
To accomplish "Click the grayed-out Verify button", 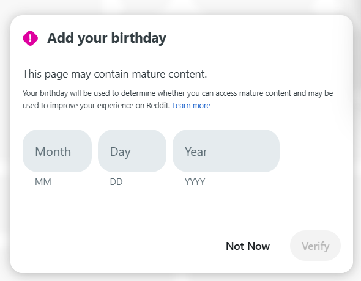I will (x=315, y=246).
